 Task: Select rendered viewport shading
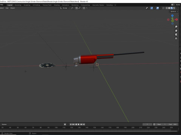(x=174, y=8)
